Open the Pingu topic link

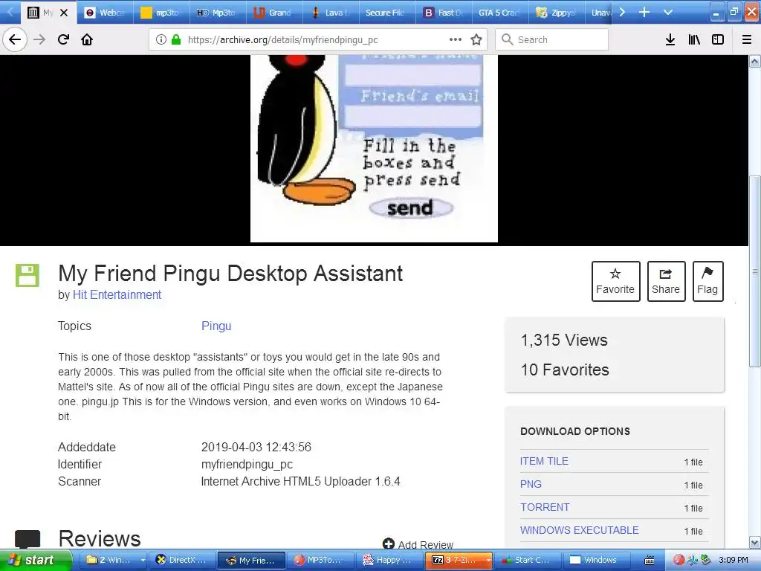click(216, 326)
